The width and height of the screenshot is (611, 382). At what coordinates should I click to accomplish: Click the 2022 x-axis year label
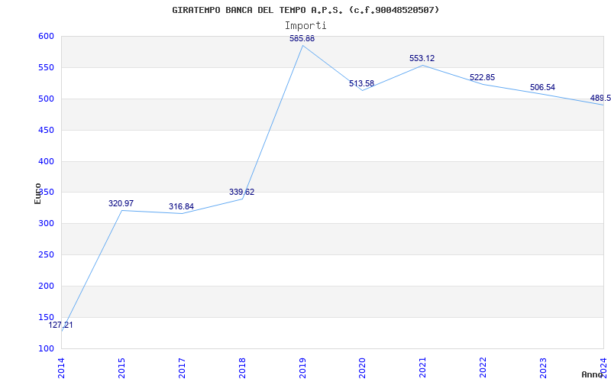click(x=483, y=367)
